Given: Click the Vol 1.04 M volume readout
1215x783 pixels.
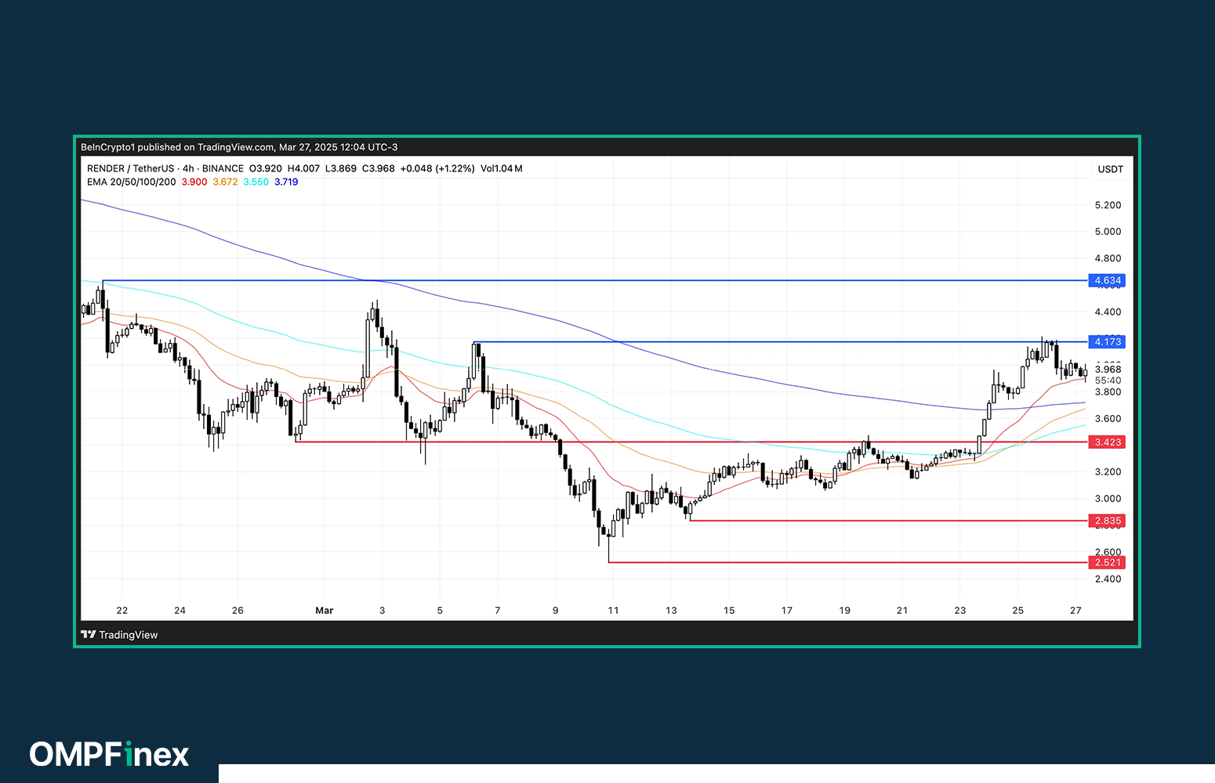Looking at the screenshot, I should 502,168.
